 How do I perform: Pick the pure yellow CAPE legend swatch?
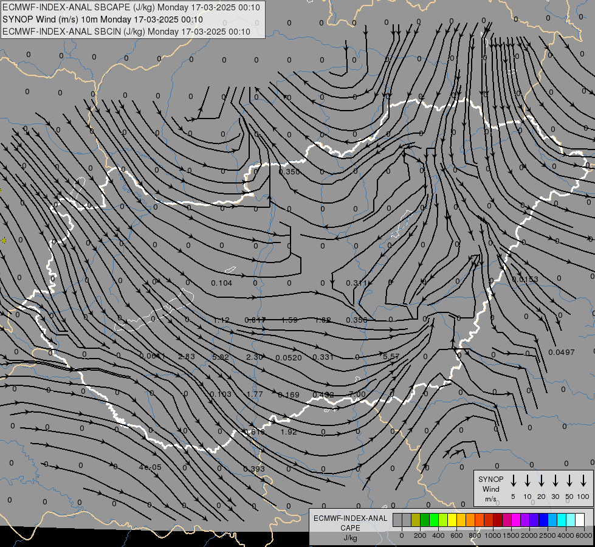coord(452,520)
